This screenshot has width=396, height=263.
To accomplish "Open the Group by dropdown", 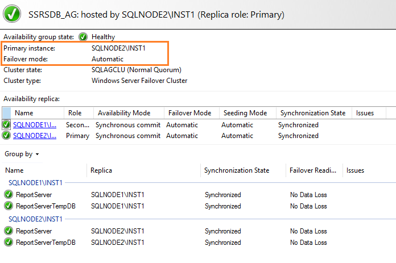I will tap(22, 154).
